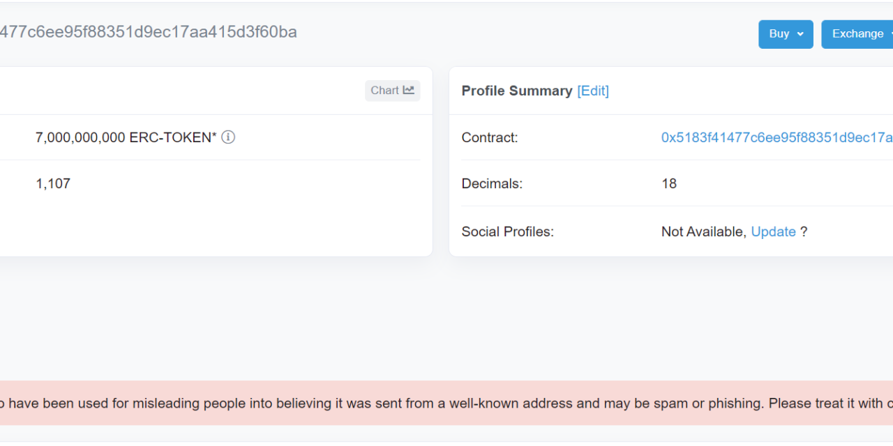The height and width of the screenshot is (446, 893).
Task: Click the question mark after Update
Action: (x=804, y=231)
